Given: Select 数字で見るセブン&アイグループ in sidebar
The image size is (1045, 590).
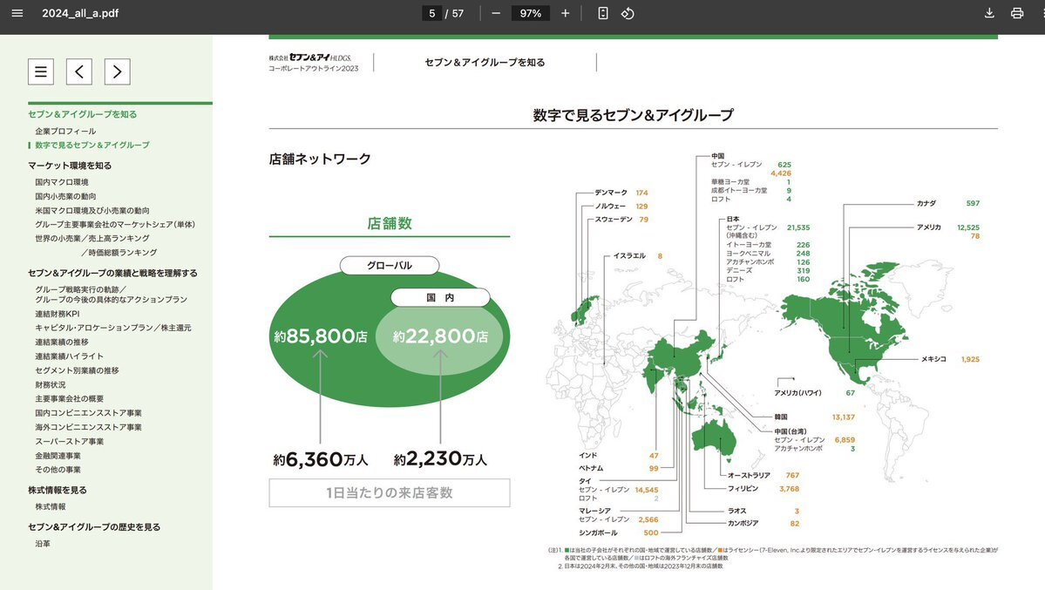Looking at the screenshot, I should pos(92,146).
